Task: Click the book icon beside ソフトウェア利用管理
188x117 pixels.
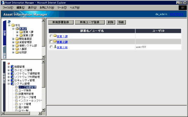Action: [12, 77]
